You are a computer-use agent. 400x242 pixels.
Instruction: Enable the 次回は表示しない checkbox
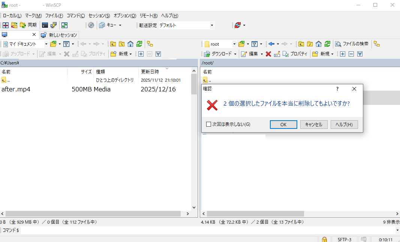209,124
